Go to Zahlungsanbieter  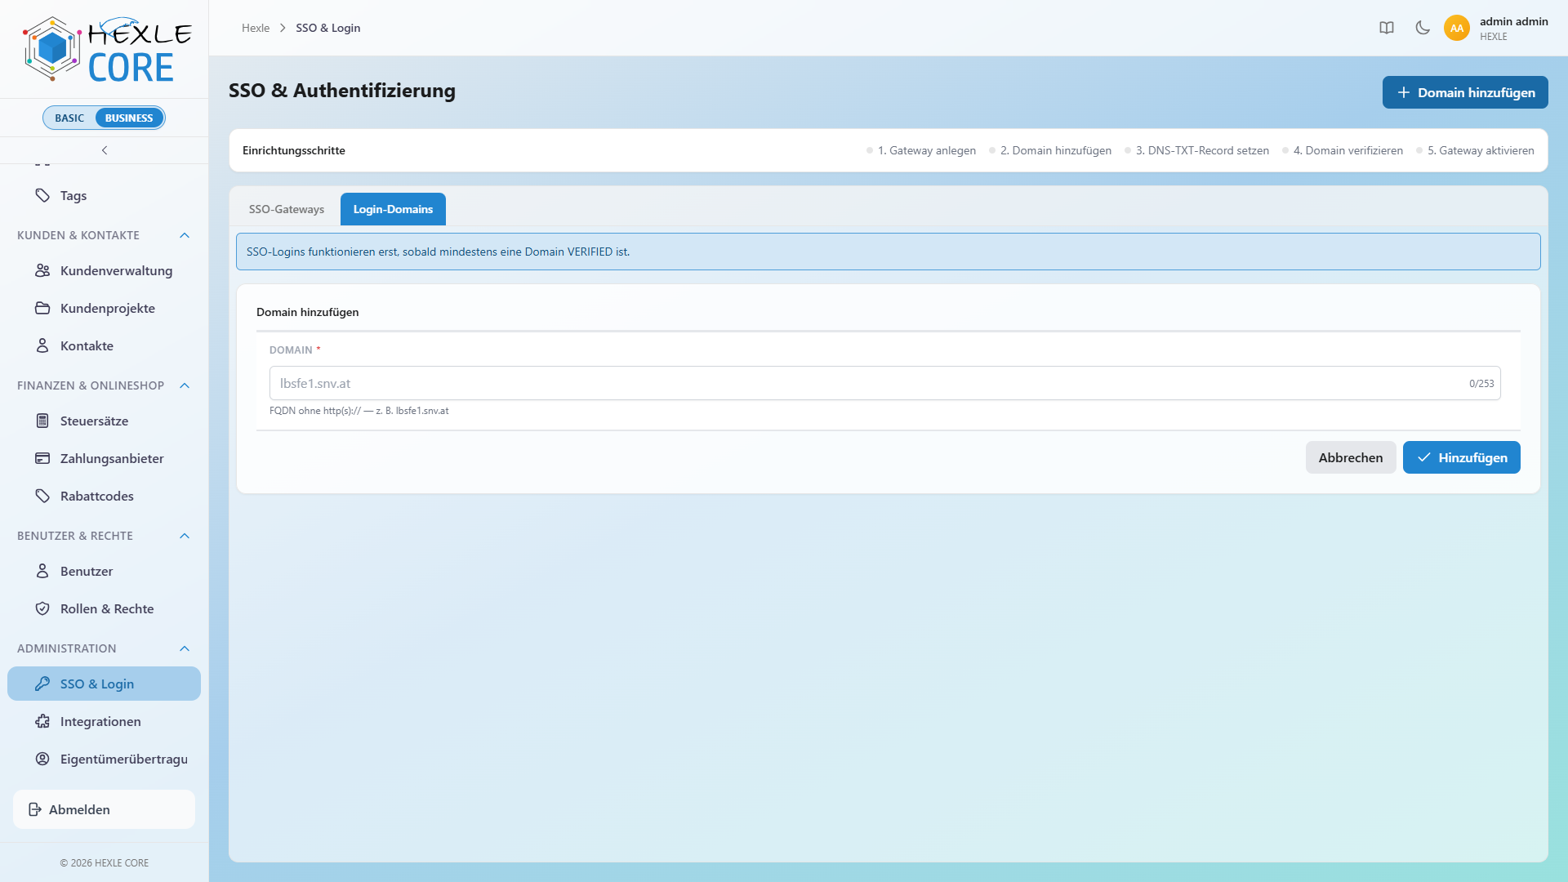tap(104, 458)
